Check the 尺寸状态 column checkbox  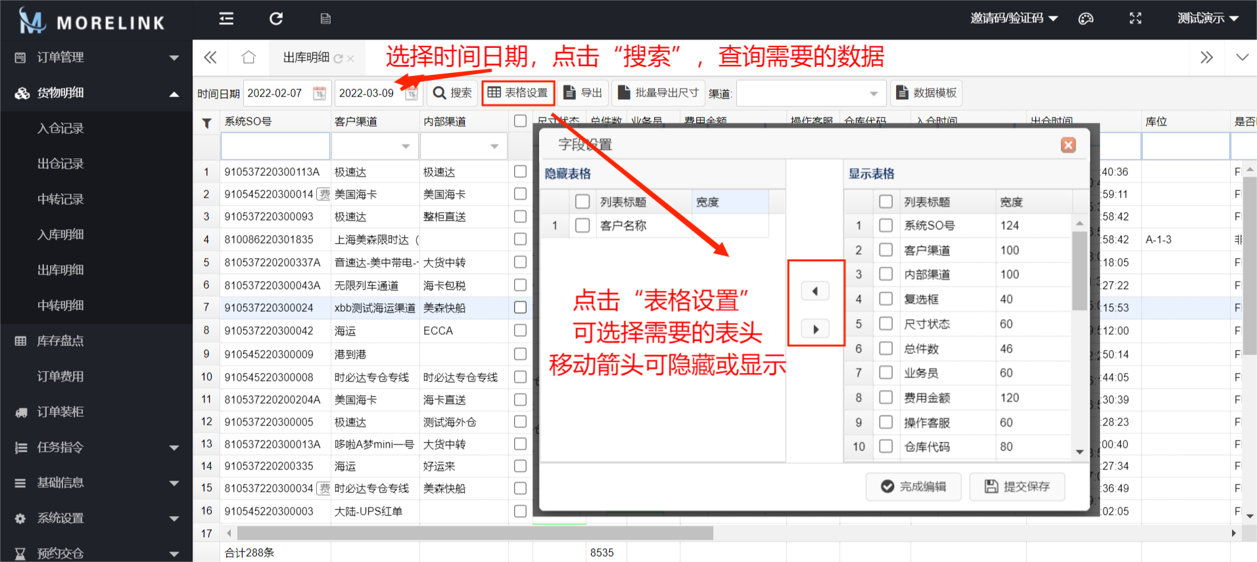pos(886,324)
